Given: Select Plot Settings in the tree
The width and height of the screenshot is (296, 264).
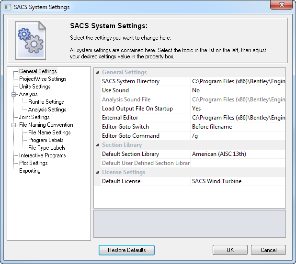Looking at the screenshot, I should click(x=33, y=163).
